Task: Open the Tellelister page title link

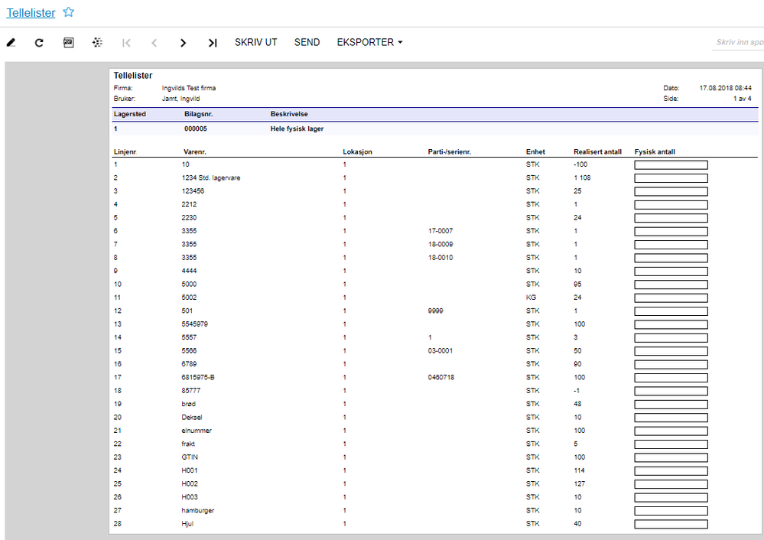Action: point(31,13)
